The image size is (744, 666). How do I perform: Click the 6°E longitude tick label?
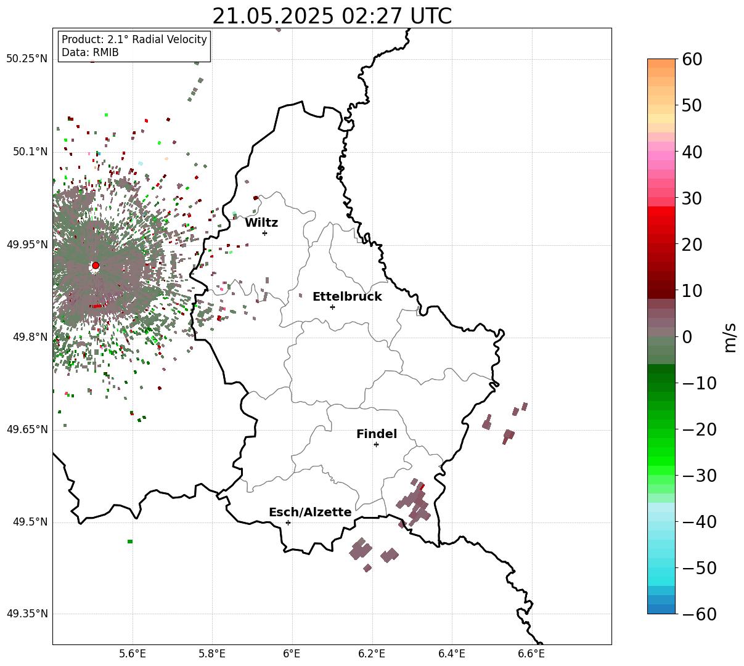(292, 654)
